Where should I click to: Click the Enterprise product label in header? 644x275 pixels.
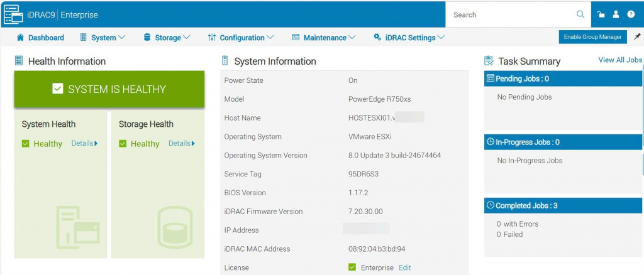click(x=79, y=14)
